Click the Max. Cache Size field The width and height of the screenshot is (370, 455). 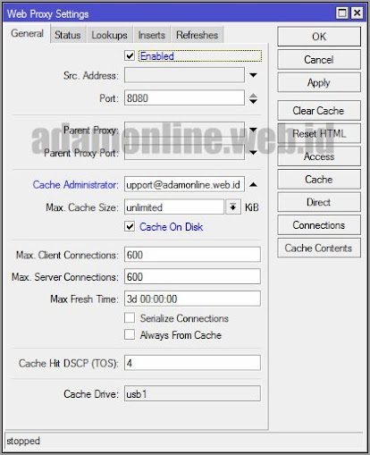point(174,207)
